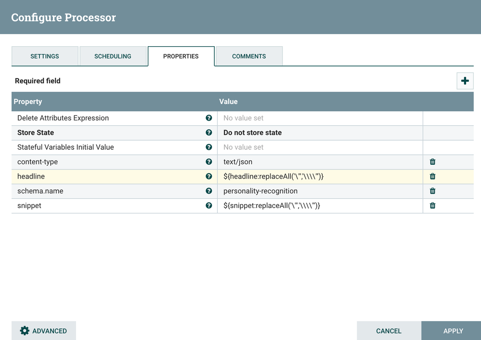This screenshot has height=340, width=481.
Task: Go to the Comments tab
Action: (x=249, y=56)
